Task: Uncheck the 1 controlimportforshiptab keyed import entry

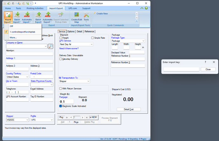Action: click(x=23, y=32)
